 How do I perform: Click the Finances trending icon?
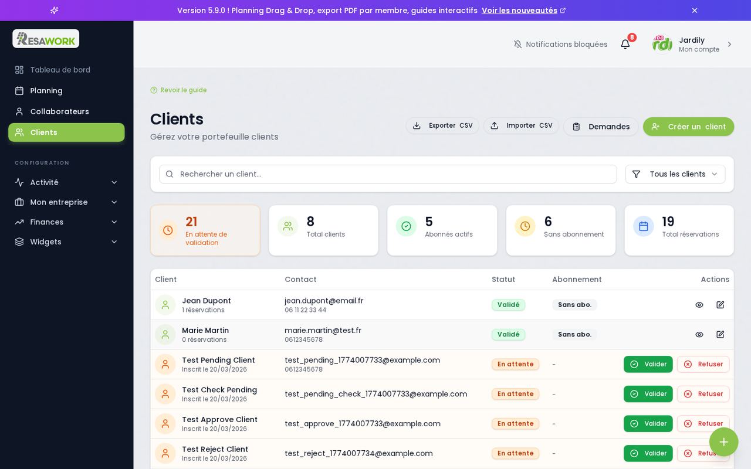point(19,222)
